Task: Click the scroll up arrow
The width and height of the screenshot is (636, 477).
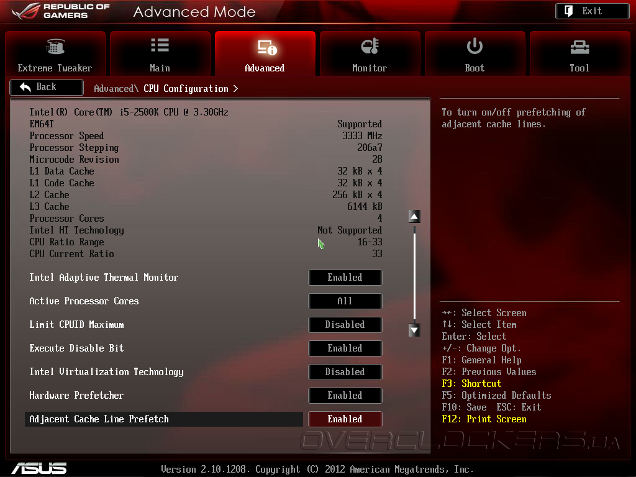Action: pos(414,217)
